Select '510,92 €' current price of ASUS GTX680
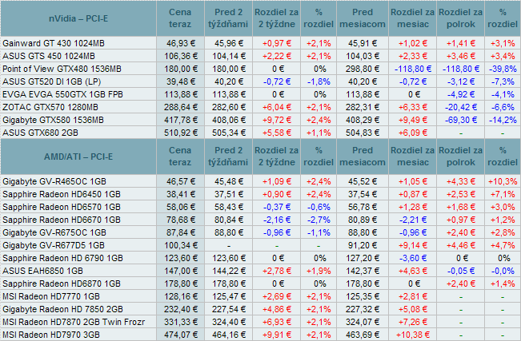Image resolution: width=521 pixels, height=341 pixels. tap(181, 133)
